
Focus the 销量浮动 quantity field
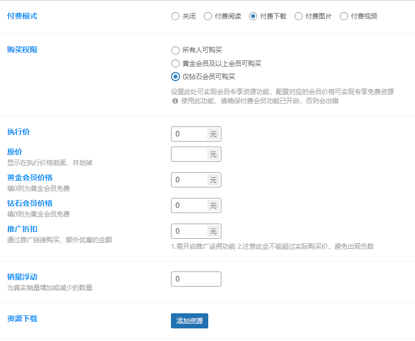pyautogui.click(x=196, y=279)
